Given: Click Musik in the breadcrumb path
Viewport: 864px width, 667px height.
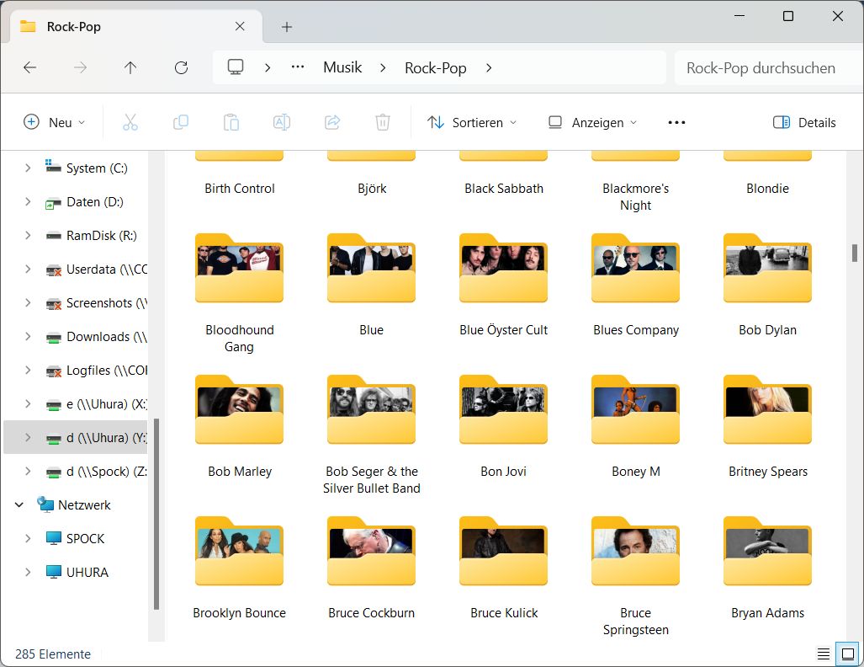Looking at the screenshot, I should click(342, 67).
